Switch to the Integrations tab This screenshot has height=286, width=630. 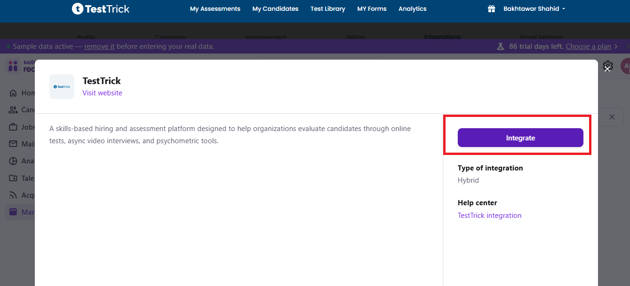tap(442, 37)
